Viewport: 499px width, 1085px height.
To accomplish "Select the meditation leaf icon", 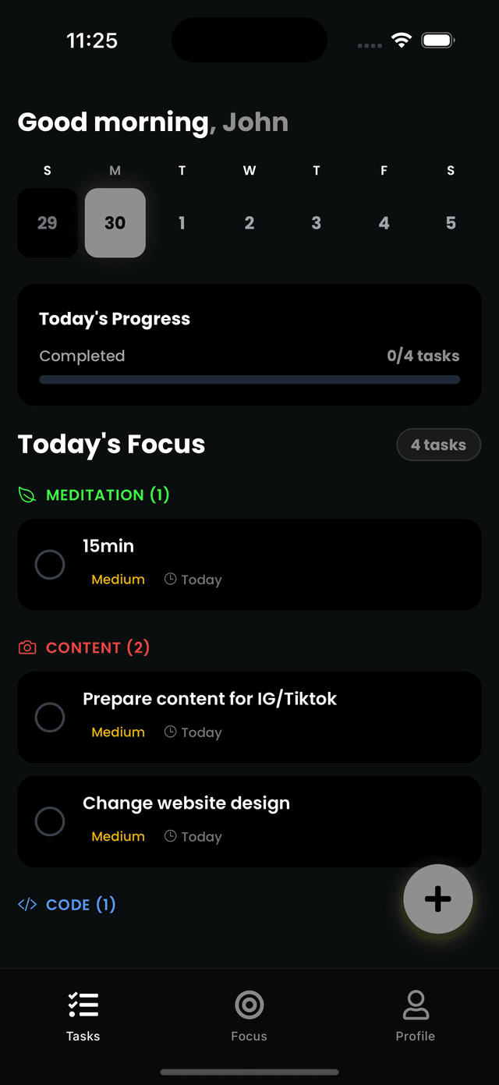I will coord(27,495).
